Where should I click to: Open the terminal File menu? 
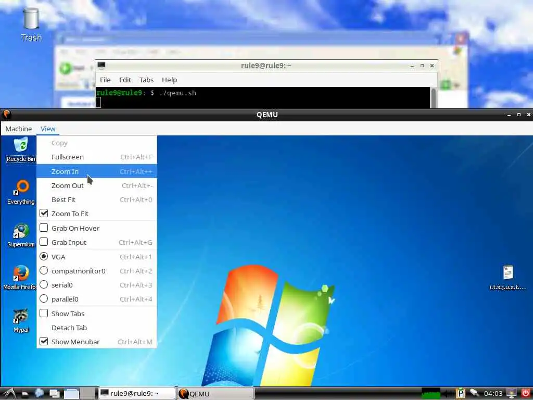tap(105, 80)
